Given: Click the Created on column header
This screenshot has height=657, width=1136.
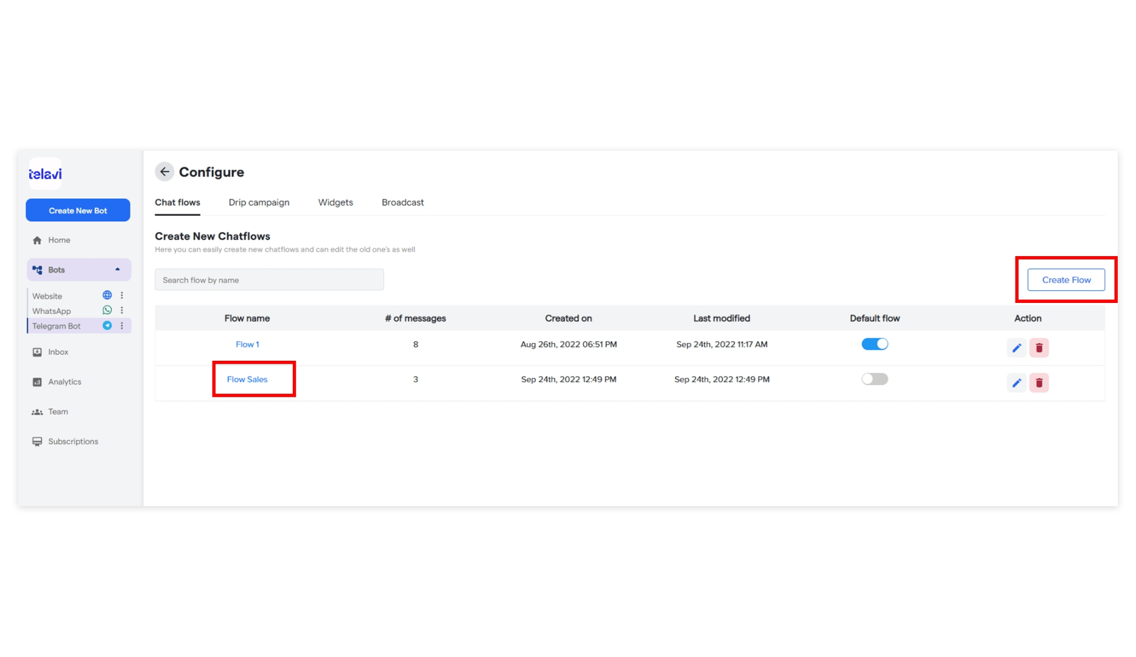Looking at the screenshot, I should point(569,318).
